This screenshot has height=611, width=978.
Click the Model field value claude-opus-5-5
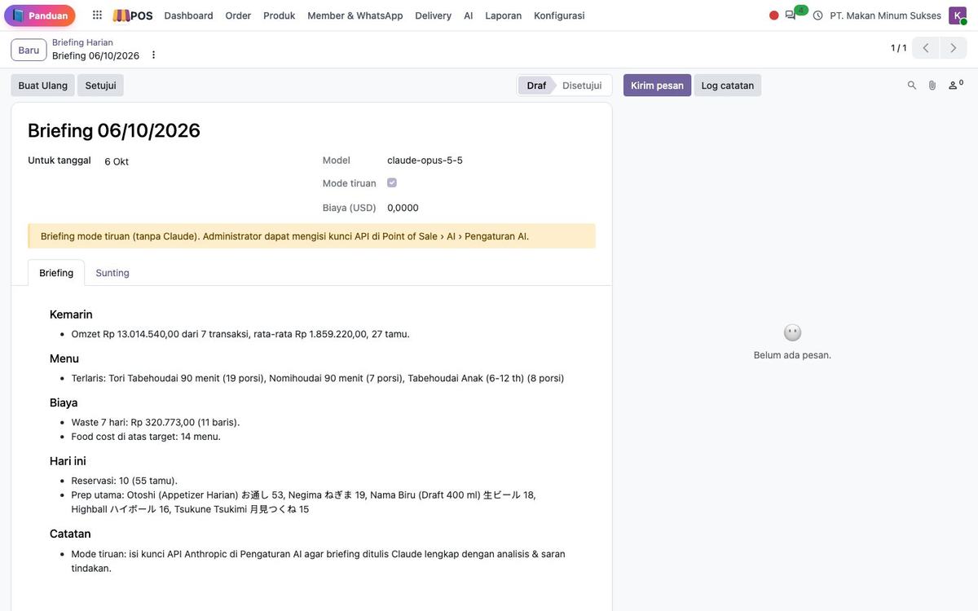(425, 160)
